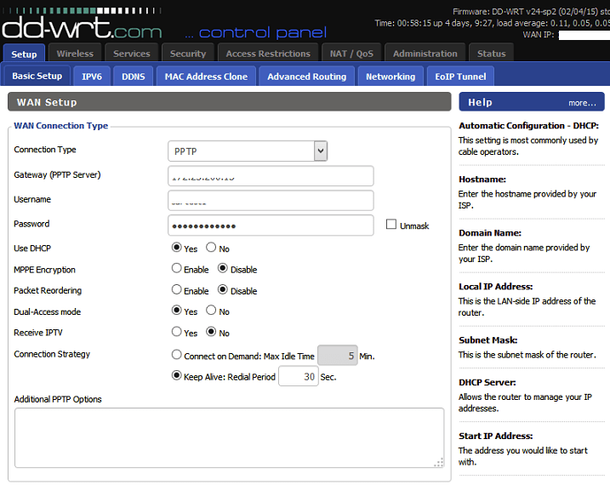Click the Domain Name help heading
The height and width of the screenshot is (485, 610).
[x=490, y=233]
